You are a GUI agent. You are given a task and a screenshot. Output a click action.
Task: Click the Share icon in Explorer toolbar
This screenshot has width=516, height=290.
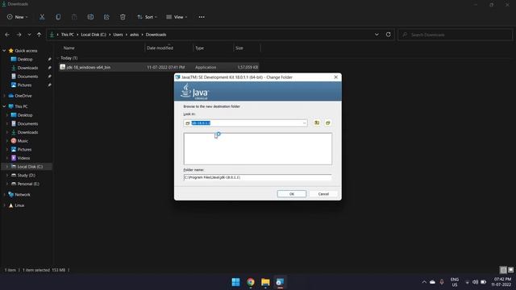(x=106, y=17)
